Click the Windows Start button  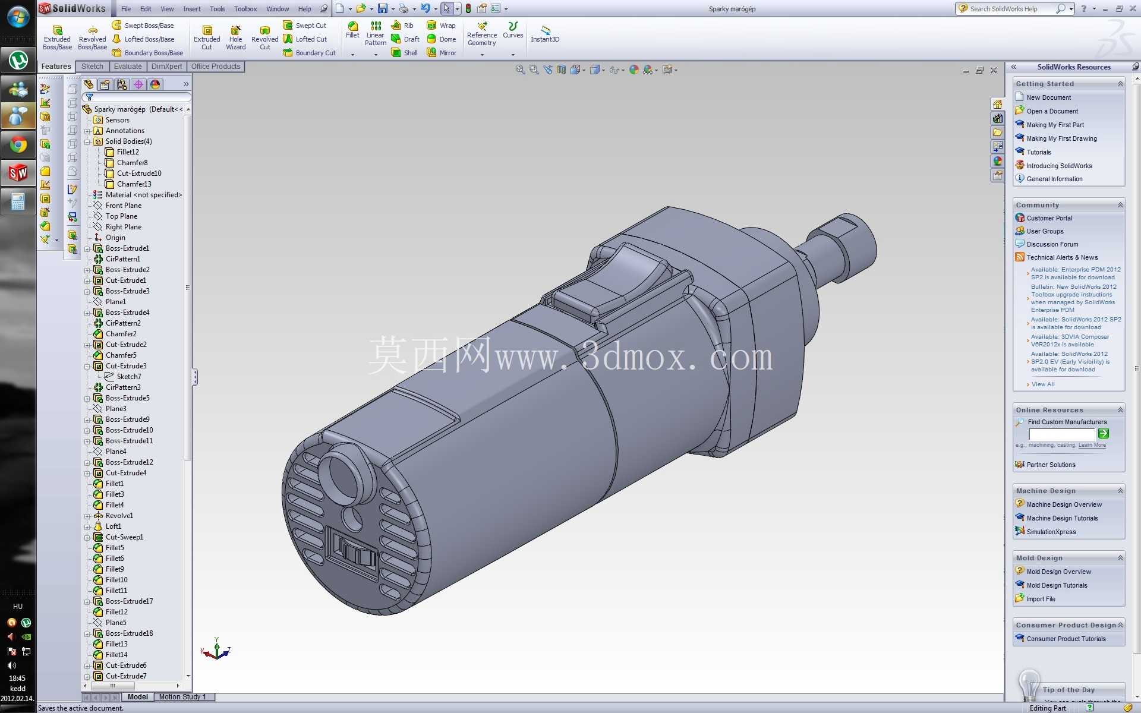18,17
